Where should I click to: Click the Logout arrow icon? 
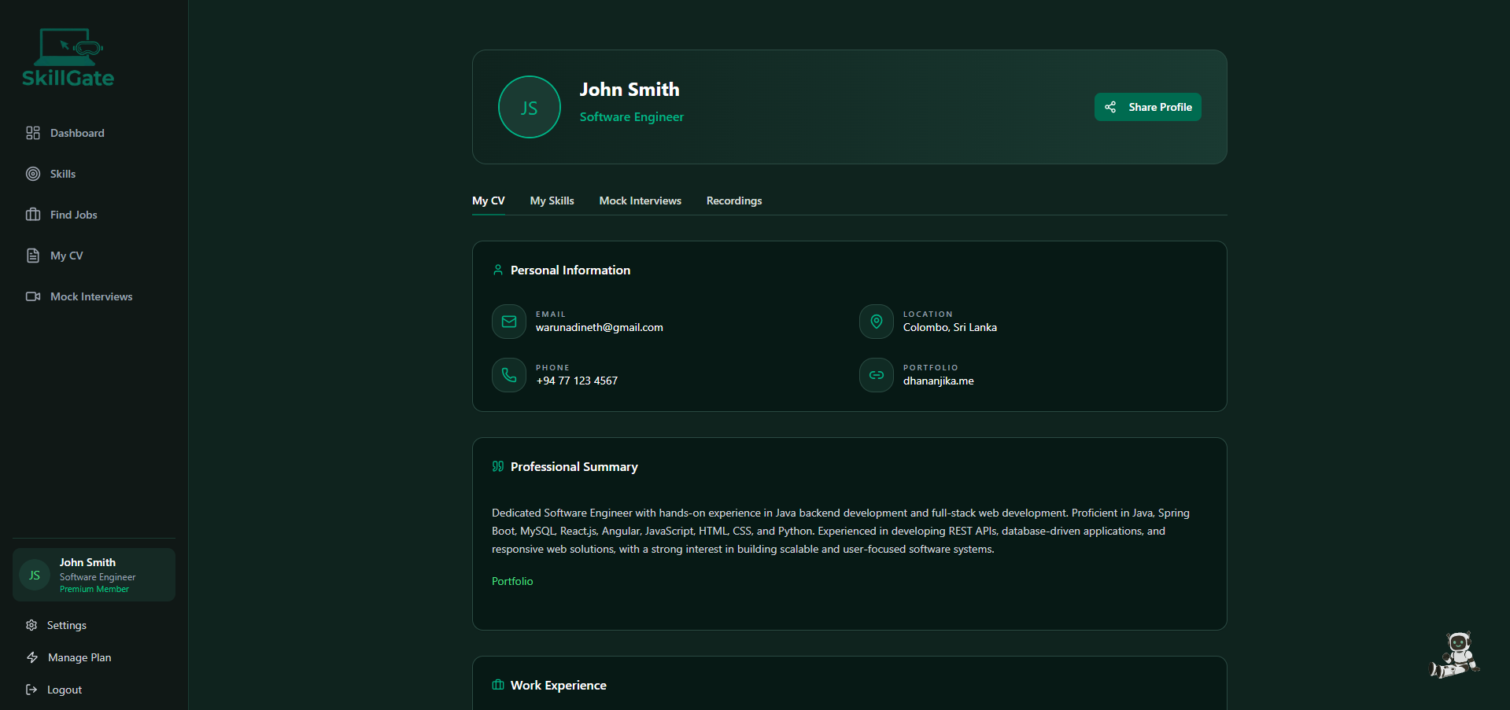31,690
